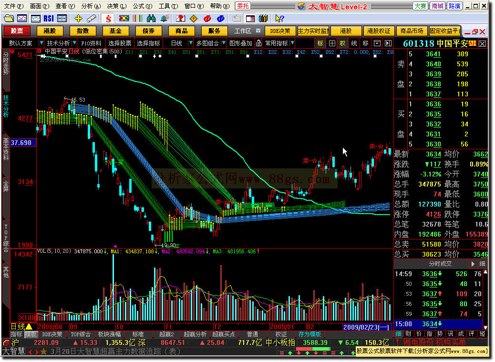Click the 委托 order button
The height and width of the screenshot is (362, 495).
click(x=243, y=6)
